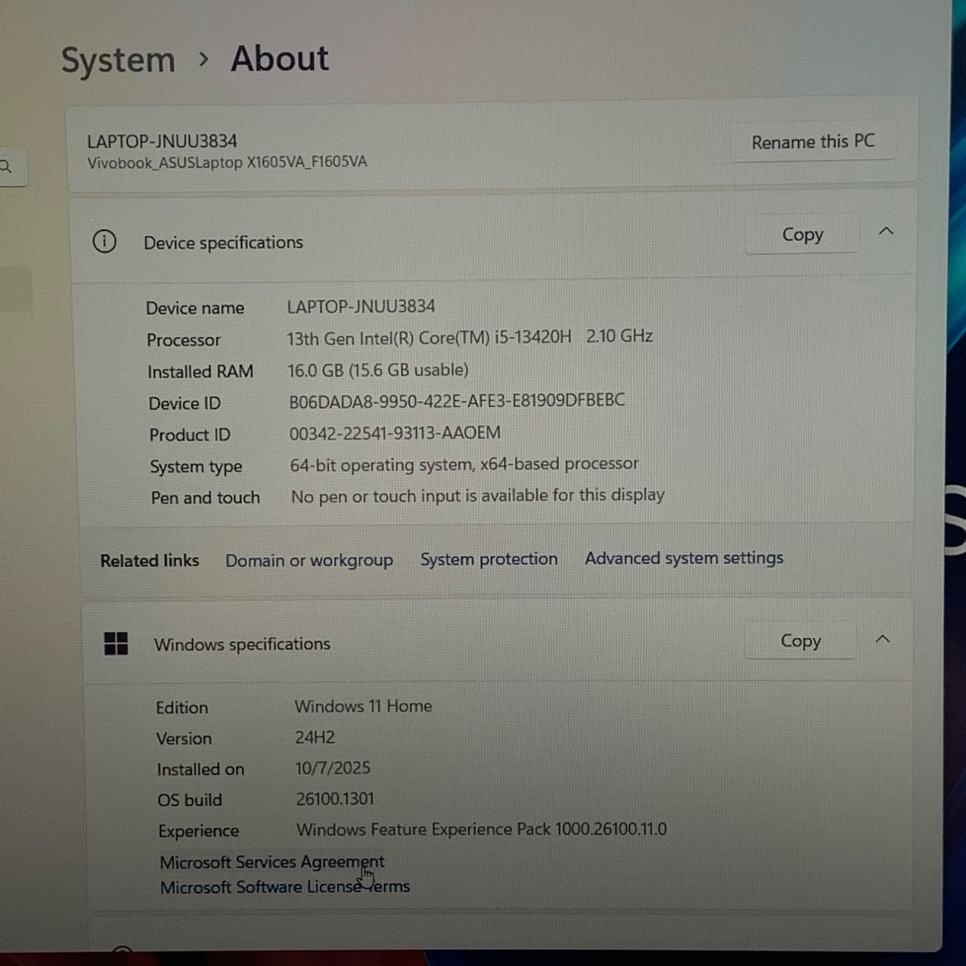Click the breadcrumb arrow between System and About
966x966 pixels.
(x=204, y=60)
